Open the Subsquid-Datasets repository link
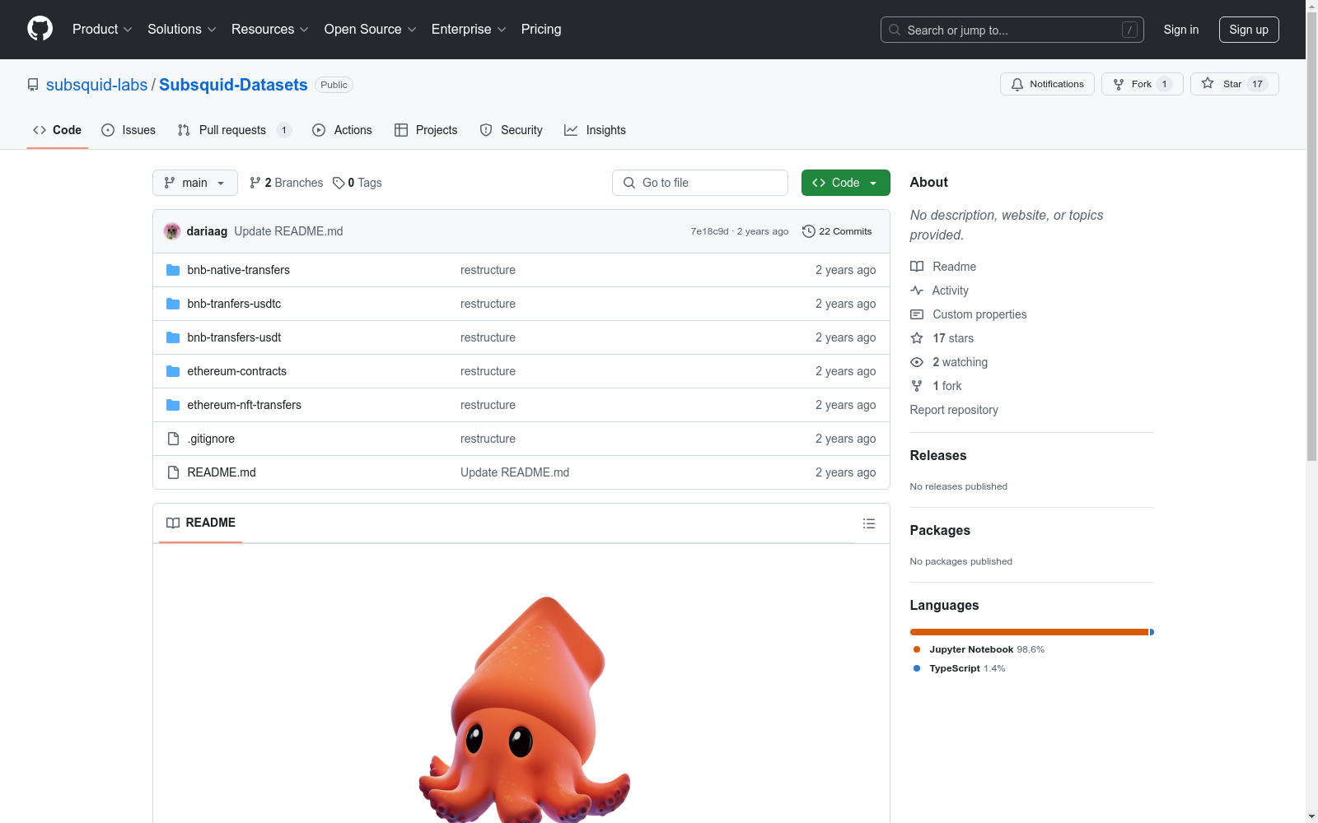Image resolution: width=1318 pixels, height=823 pixels. tap(233, 85)
